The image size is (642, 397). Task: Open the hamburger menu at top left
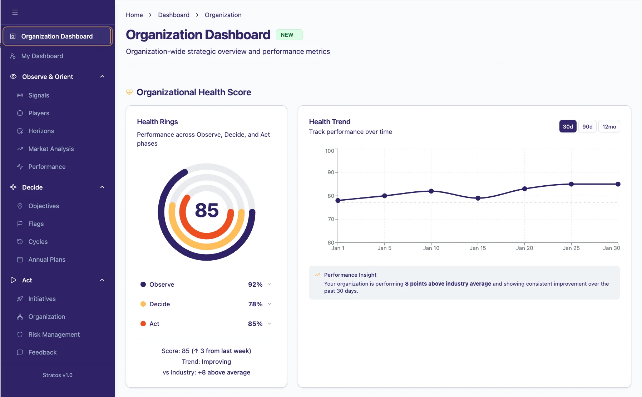pos(15,12)
